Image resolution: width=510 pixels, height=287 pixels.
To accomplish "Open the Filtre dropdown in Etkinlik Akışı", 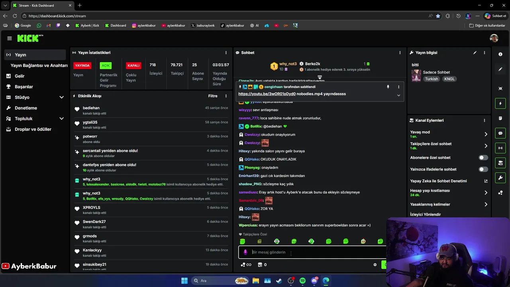I will pyautogui.click(x=213, y=96).
